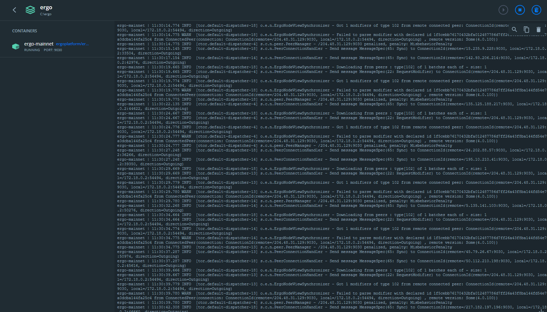Image resolution: width=547 pixels, height=312 pixels.
Task: Click the 11:30:15.145 Send message log line
Action: pyautogui.click(x=332, y=51)
